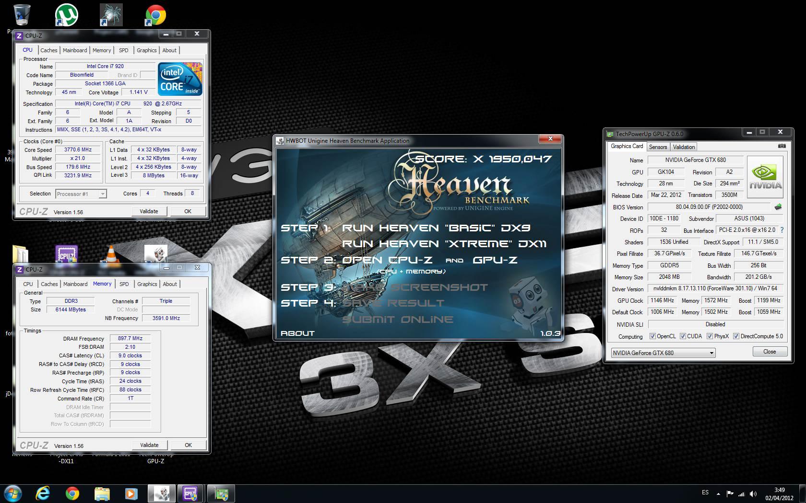This screenshot has height=503, width=806.
Task: Click the Core Speed value 3770.6 MHz
Action: [x=78, y=149]
